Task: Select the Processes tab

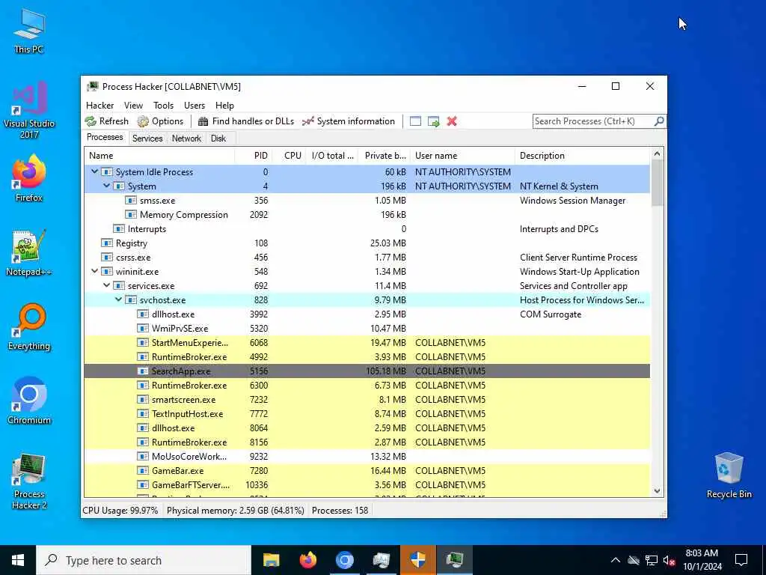Action: coord(105,138)
